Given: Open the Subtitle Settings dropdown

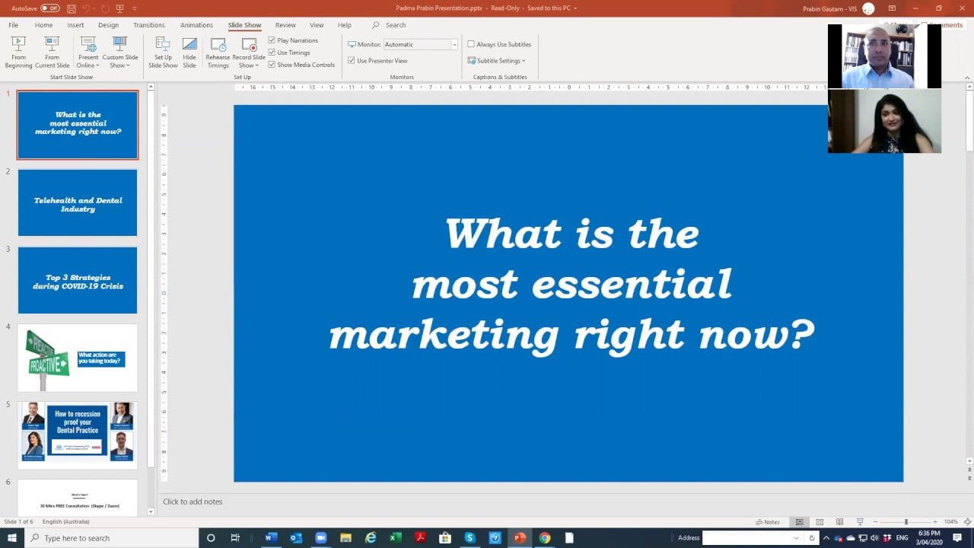Looking at the screenshot, I should coord(498,61).
